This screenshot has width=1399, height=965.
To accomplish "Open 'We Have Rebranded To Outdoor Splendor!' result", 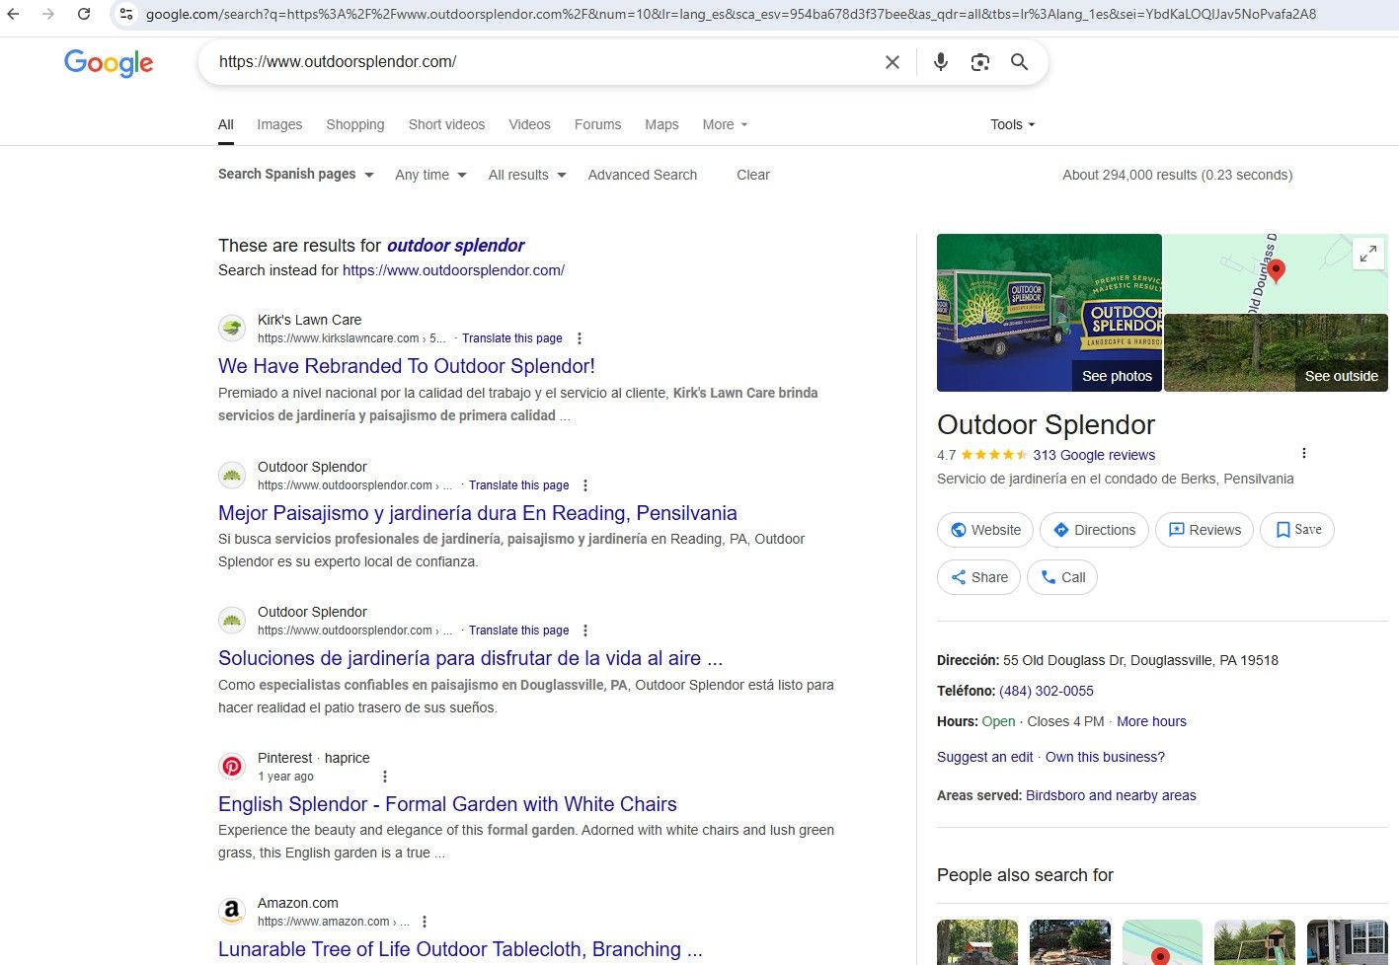I will [x=407, y=366].
